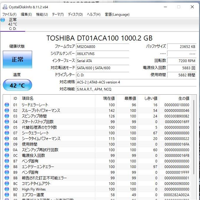Click the drive letter field C: D:
200x200 pixels.
[x=103, y=75]
